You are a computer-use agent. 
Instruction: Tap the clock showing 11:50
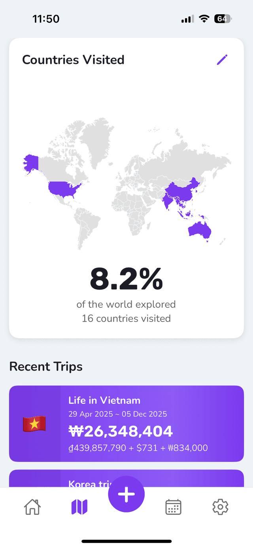pyautogui.click(x=46, y=18)
